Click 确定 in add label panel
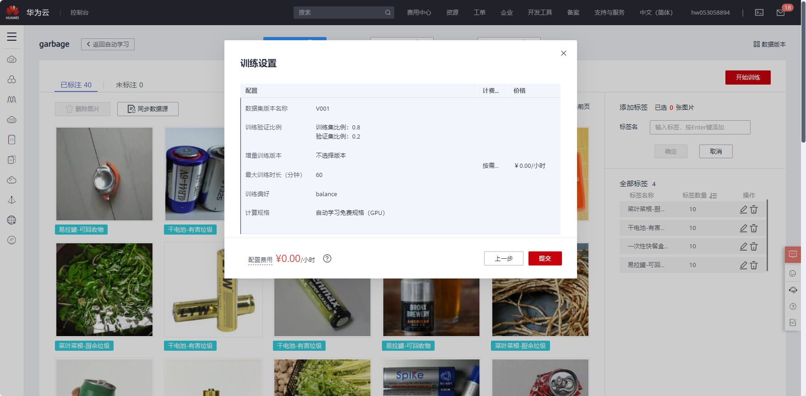 tap(671, 151)
